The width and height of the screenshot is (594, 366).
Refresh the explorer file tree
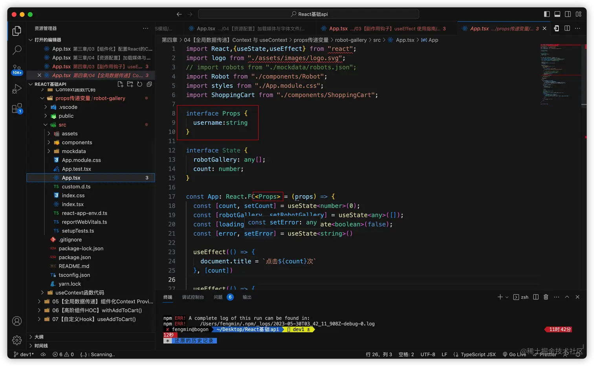click(139, 84)
